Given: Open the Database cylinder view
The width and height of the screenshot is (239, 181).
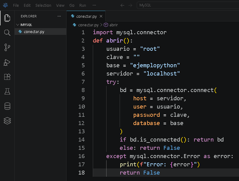Looking at the screenshot, I should coord(7,106).
